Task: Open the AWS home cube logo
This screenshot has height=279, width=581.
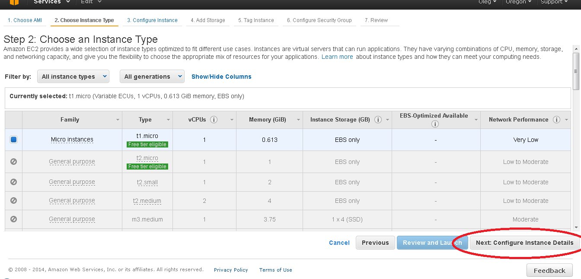Action: pyautogui.click(x=15, y=2)
